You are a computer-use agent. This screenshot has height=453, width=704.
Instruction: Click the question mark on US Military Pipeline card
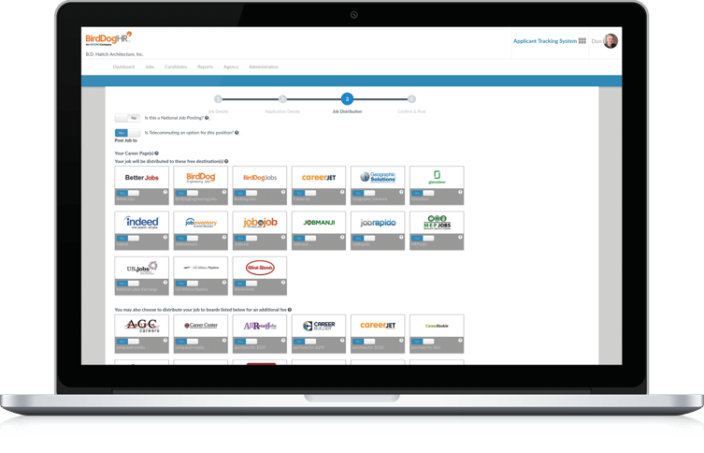click(224, 283)
